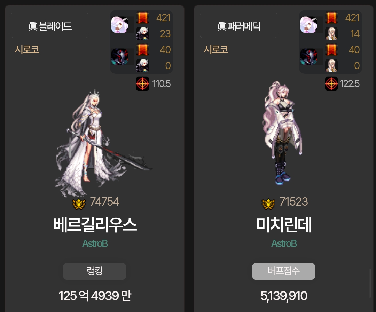Click the red banner icon beside 40 in left card

point(142,50)
